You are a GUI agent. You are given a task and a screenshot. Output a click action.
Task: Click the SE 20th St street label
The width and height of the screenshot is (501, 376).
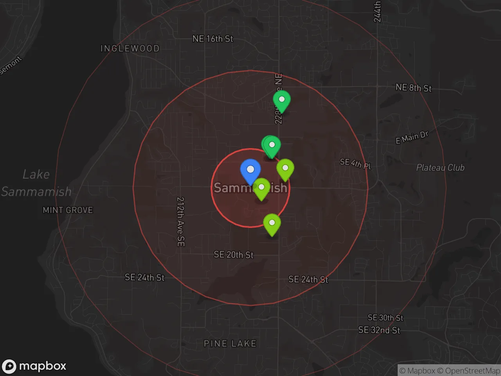234,255
